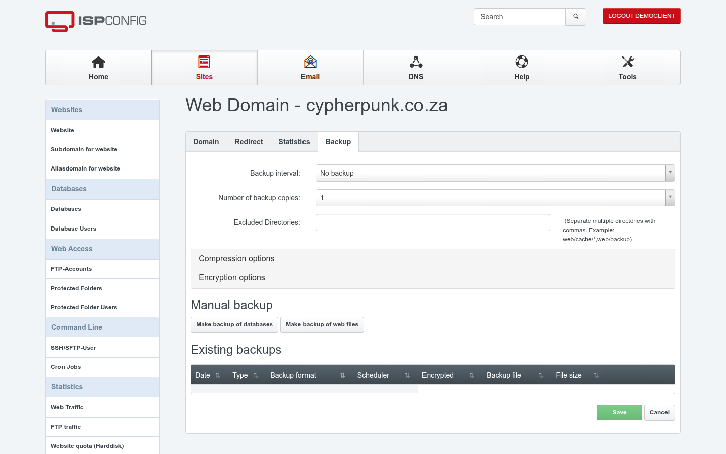
Task: Open the Home module icon
Action: (98, 62)
